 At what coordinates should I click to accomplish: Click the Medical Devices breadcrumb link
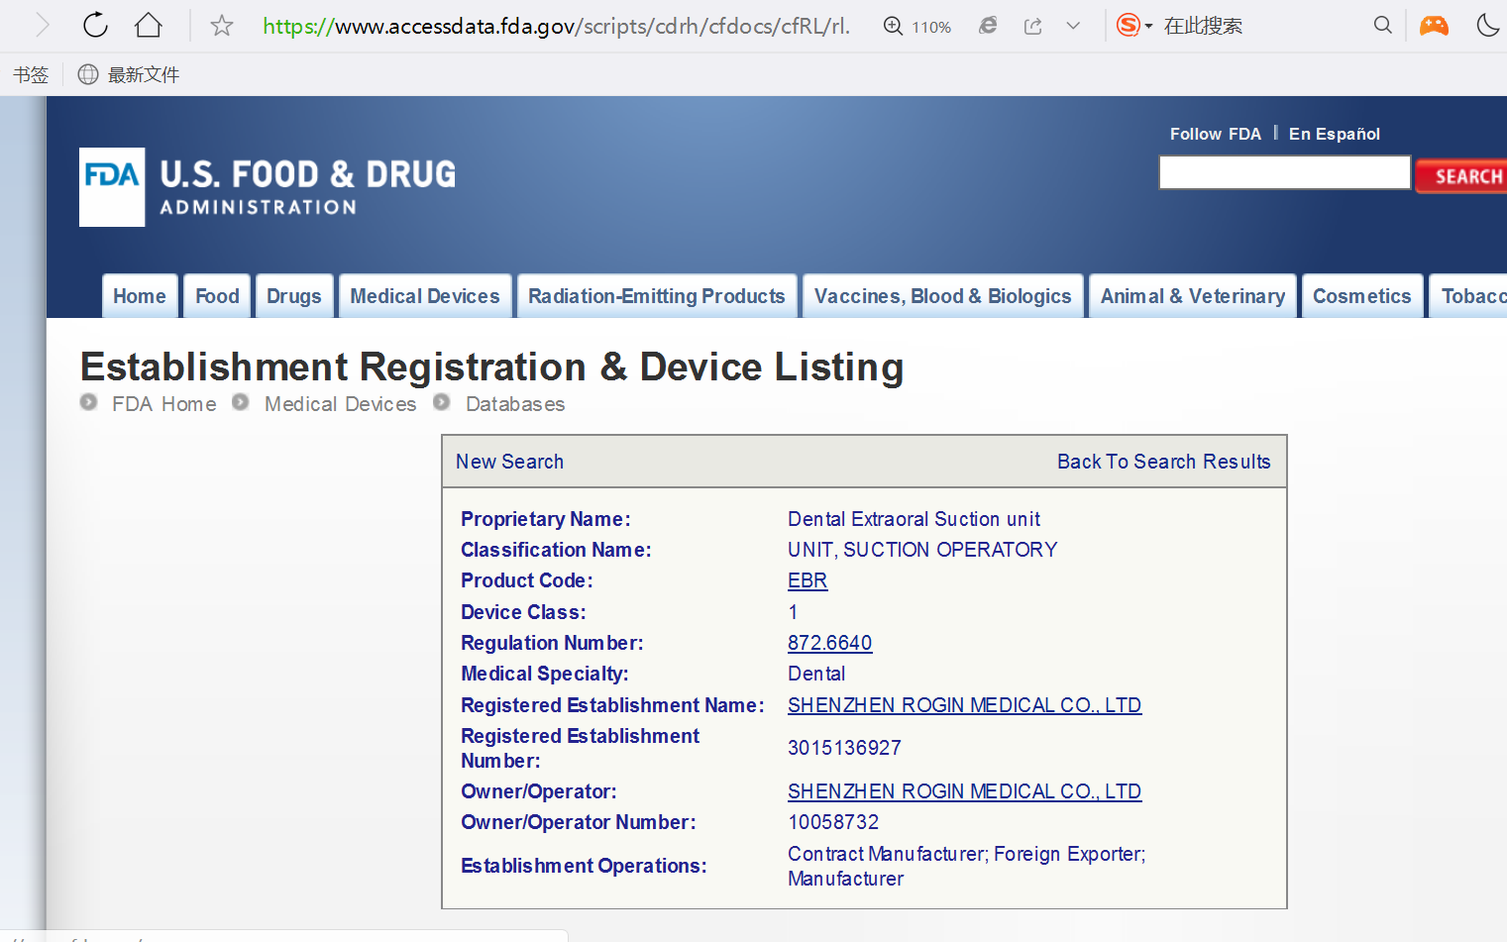341,404
